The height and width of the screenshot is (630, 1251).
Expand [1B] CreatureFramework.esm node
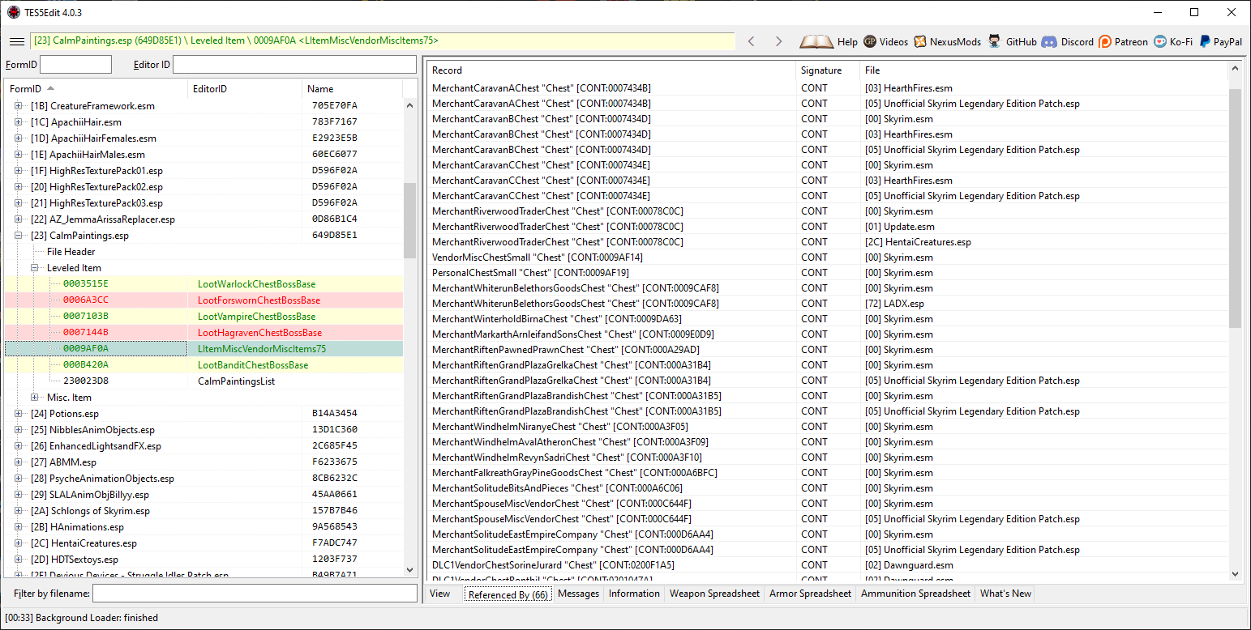click(19, 106)
